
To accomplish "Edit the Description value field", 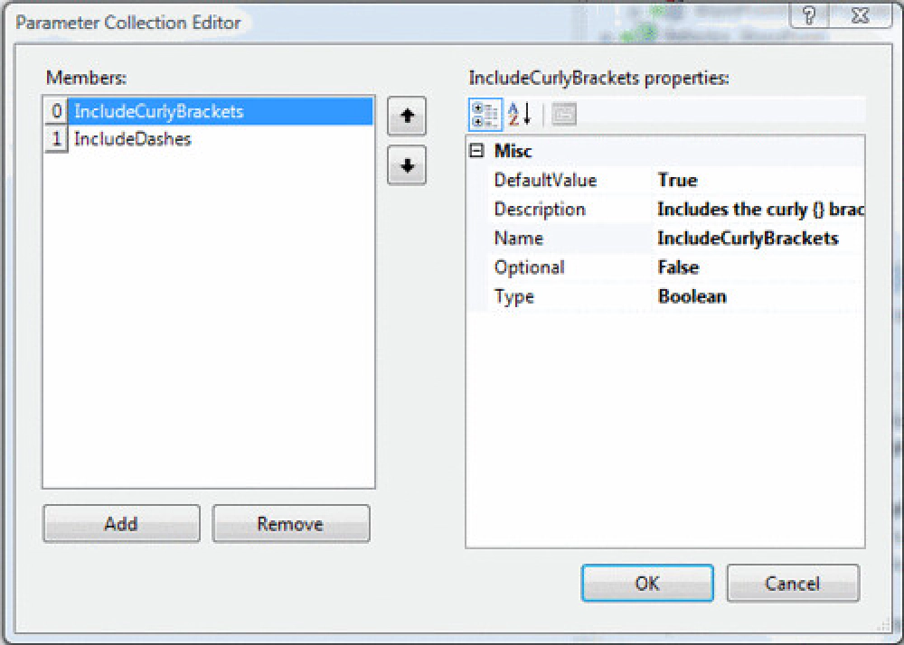I will pyautogui.click(x=758, y=209).
